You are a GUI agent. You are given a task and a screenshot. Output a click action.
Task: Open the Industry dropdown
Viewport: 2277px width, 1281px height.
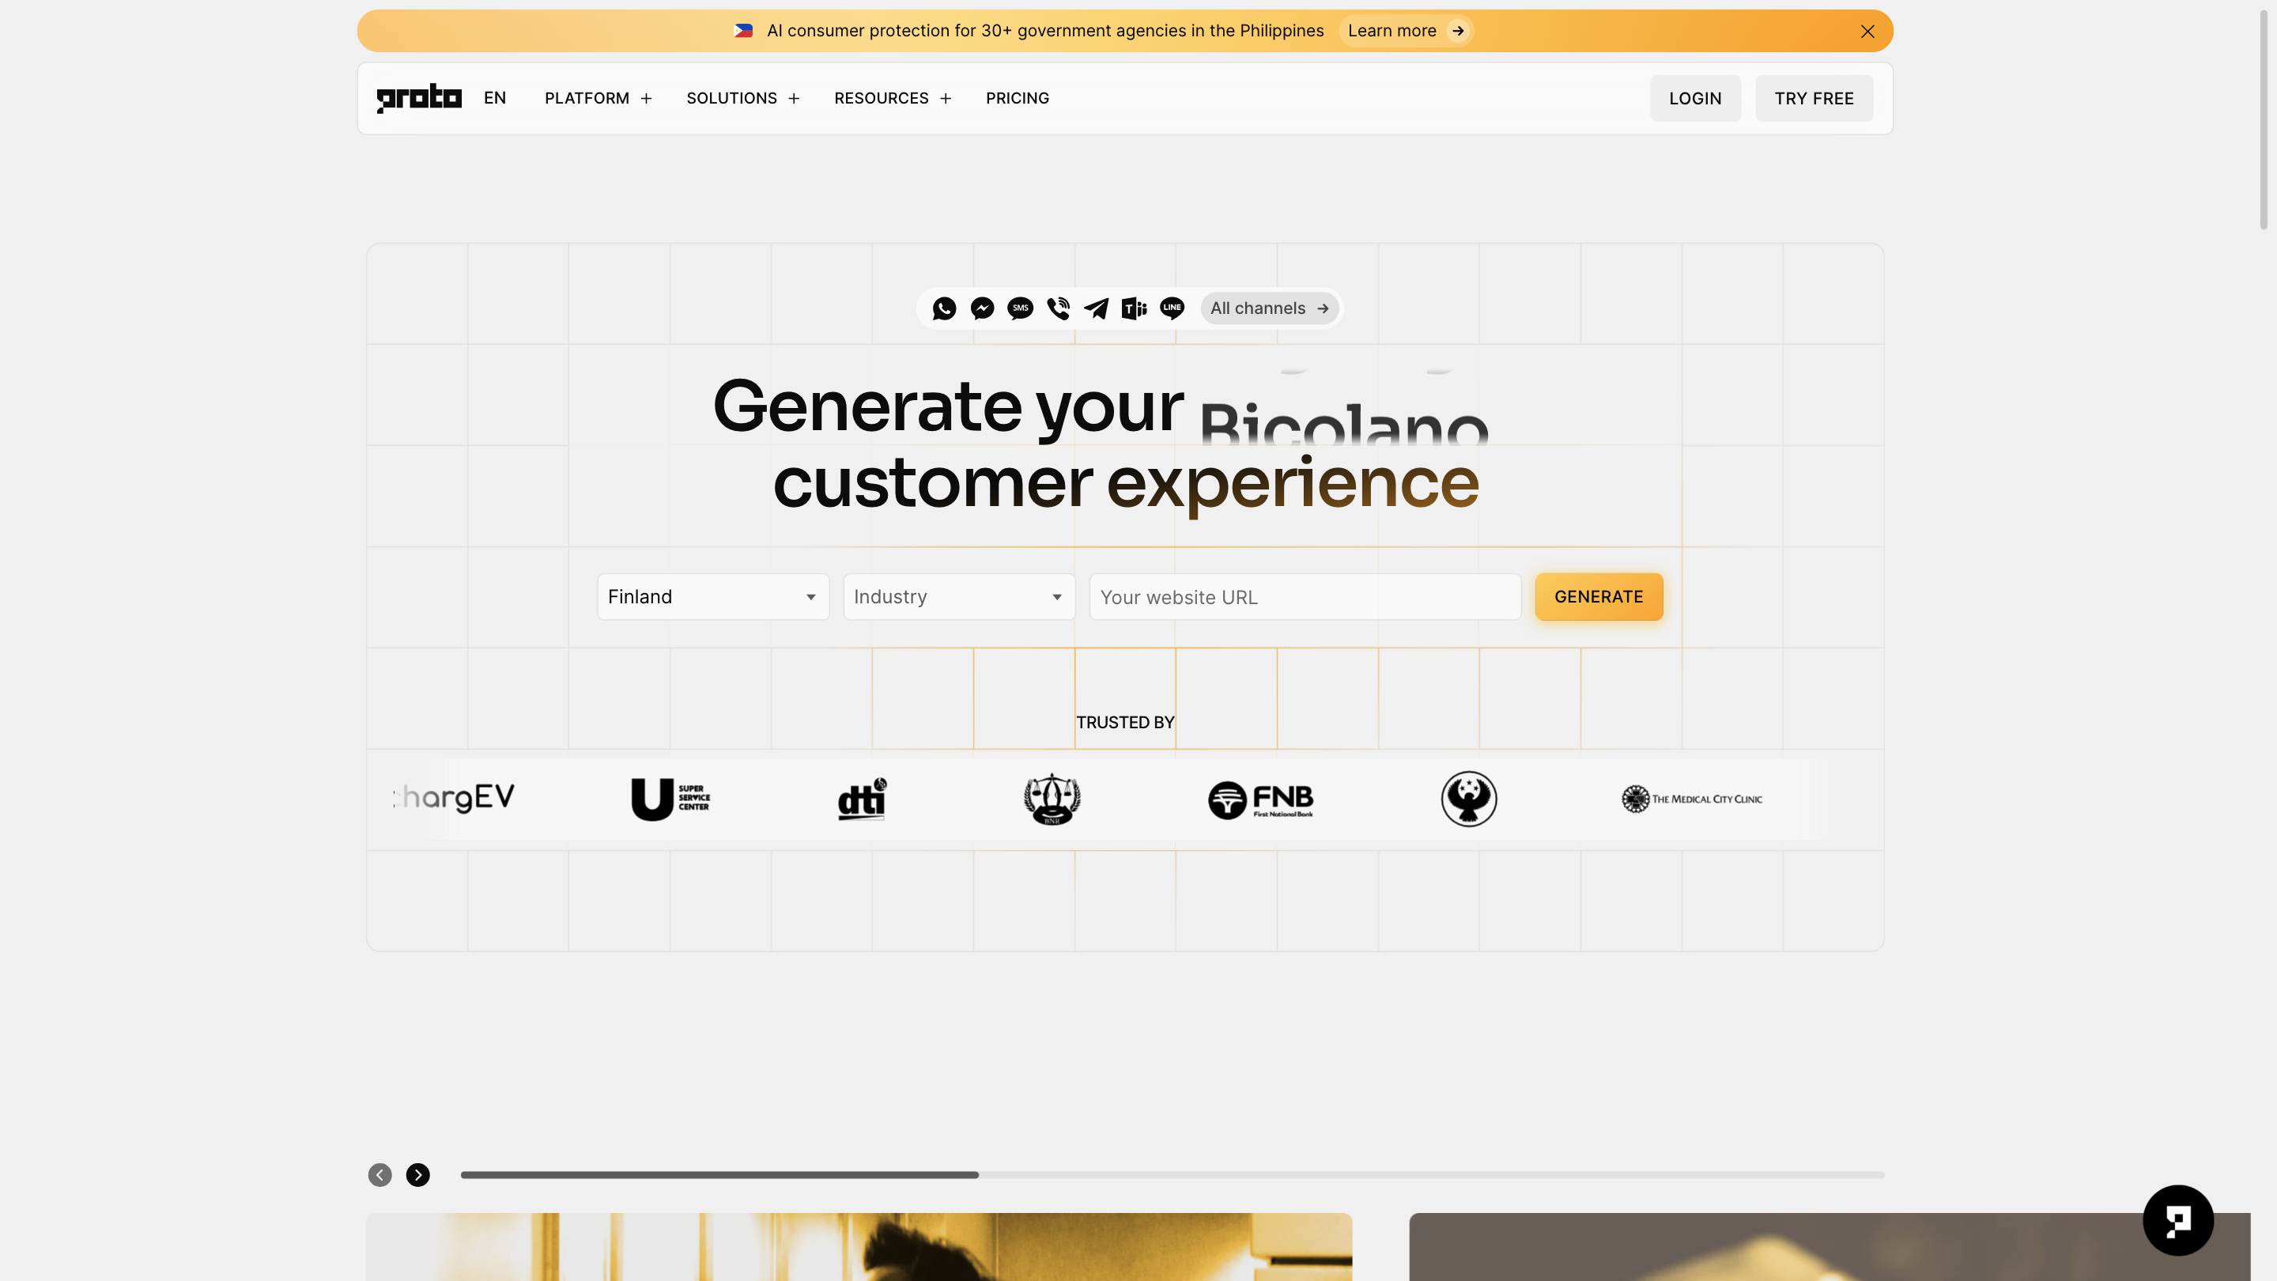[959, 597]
